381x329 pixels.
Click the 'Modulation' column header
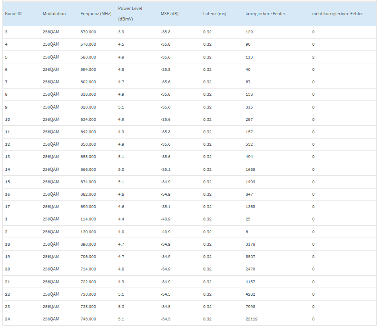tap(54, 14)
